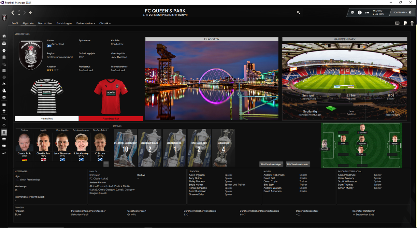Screen dimensions: 417x228
Task: Click the monitor display icon at top right
Action: tap(397, 23)
